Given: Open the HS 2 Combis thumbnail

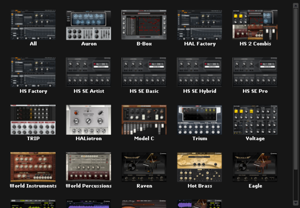Looking at the screenshot, I should [x=255, y=25].
